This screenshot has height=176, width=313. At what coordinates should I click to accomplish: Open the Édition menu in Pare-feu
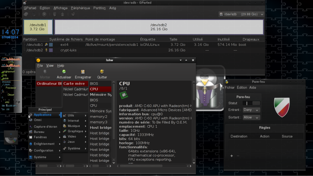tap(242, 87)
